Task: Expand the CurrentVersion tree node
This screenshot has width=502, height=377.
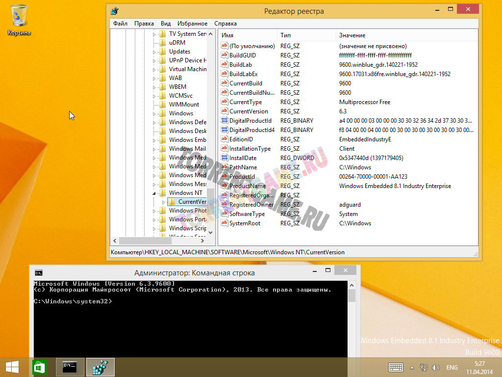Action: pos(164,202)
